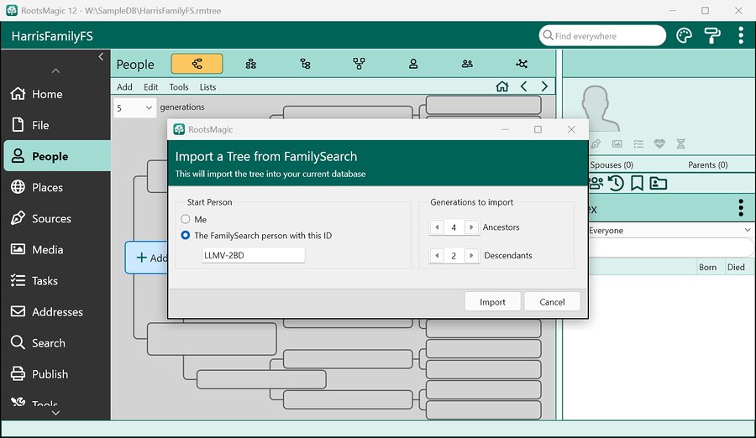Open the Association view icon
The width and height of the screenshot is (756, 438).
[521, 64]
